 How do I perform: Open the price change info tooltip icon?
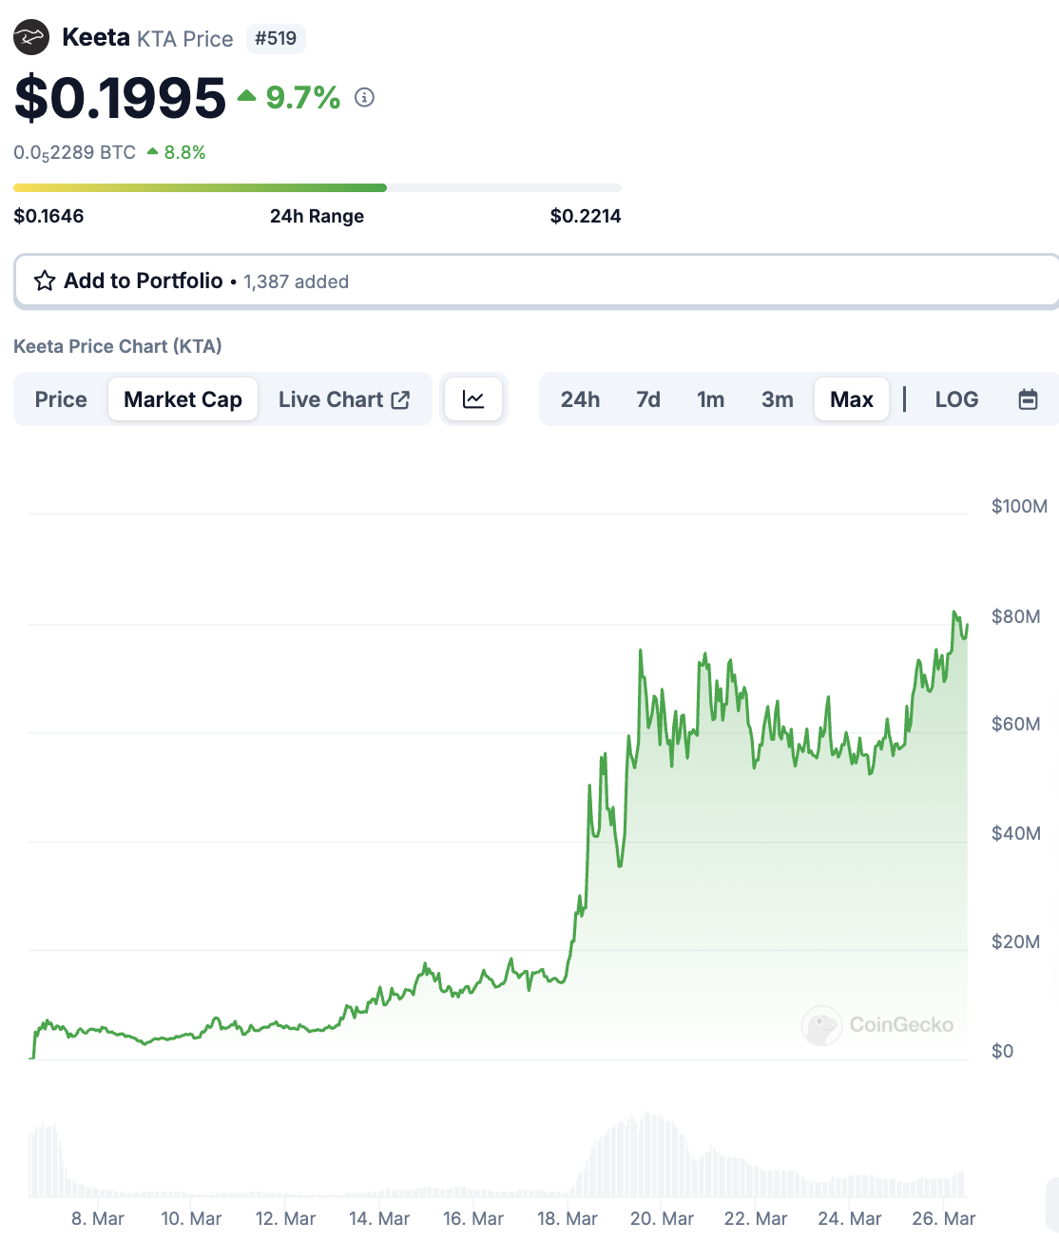[x=365, y=97]
